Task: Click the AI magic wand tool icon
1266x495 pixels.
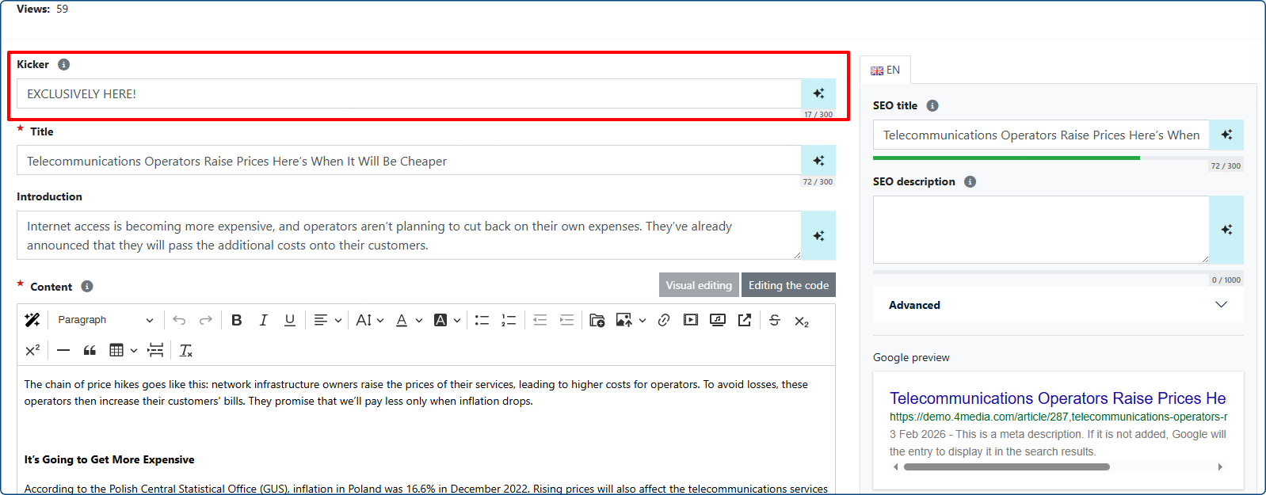Action: point(32,320)
